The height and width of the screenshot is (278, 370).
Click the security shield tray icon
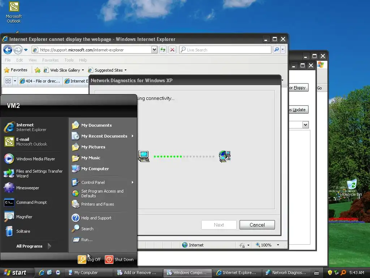[330, 273]
